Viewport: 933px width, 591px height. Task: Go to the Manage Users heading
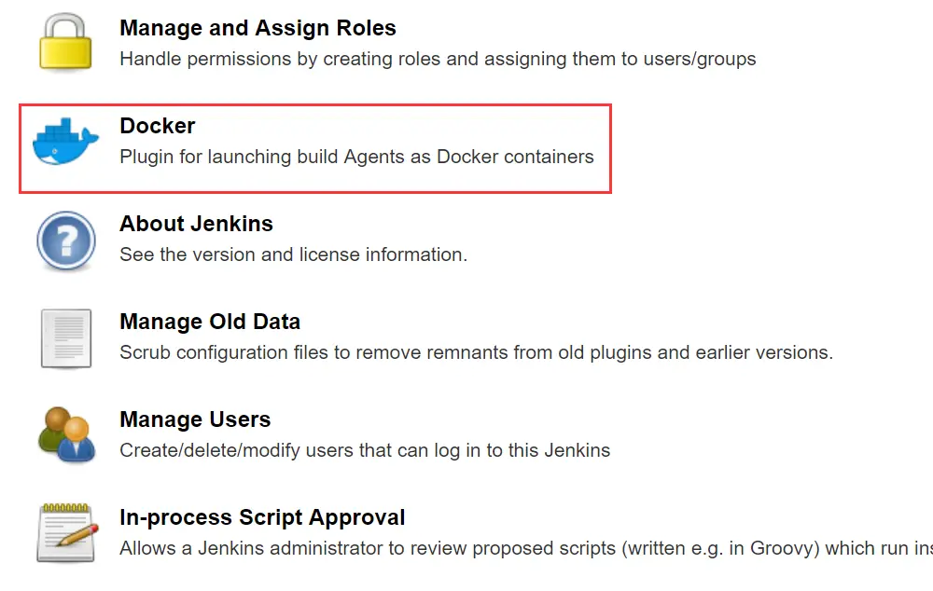pyautogui.click(x=195, y=419)
